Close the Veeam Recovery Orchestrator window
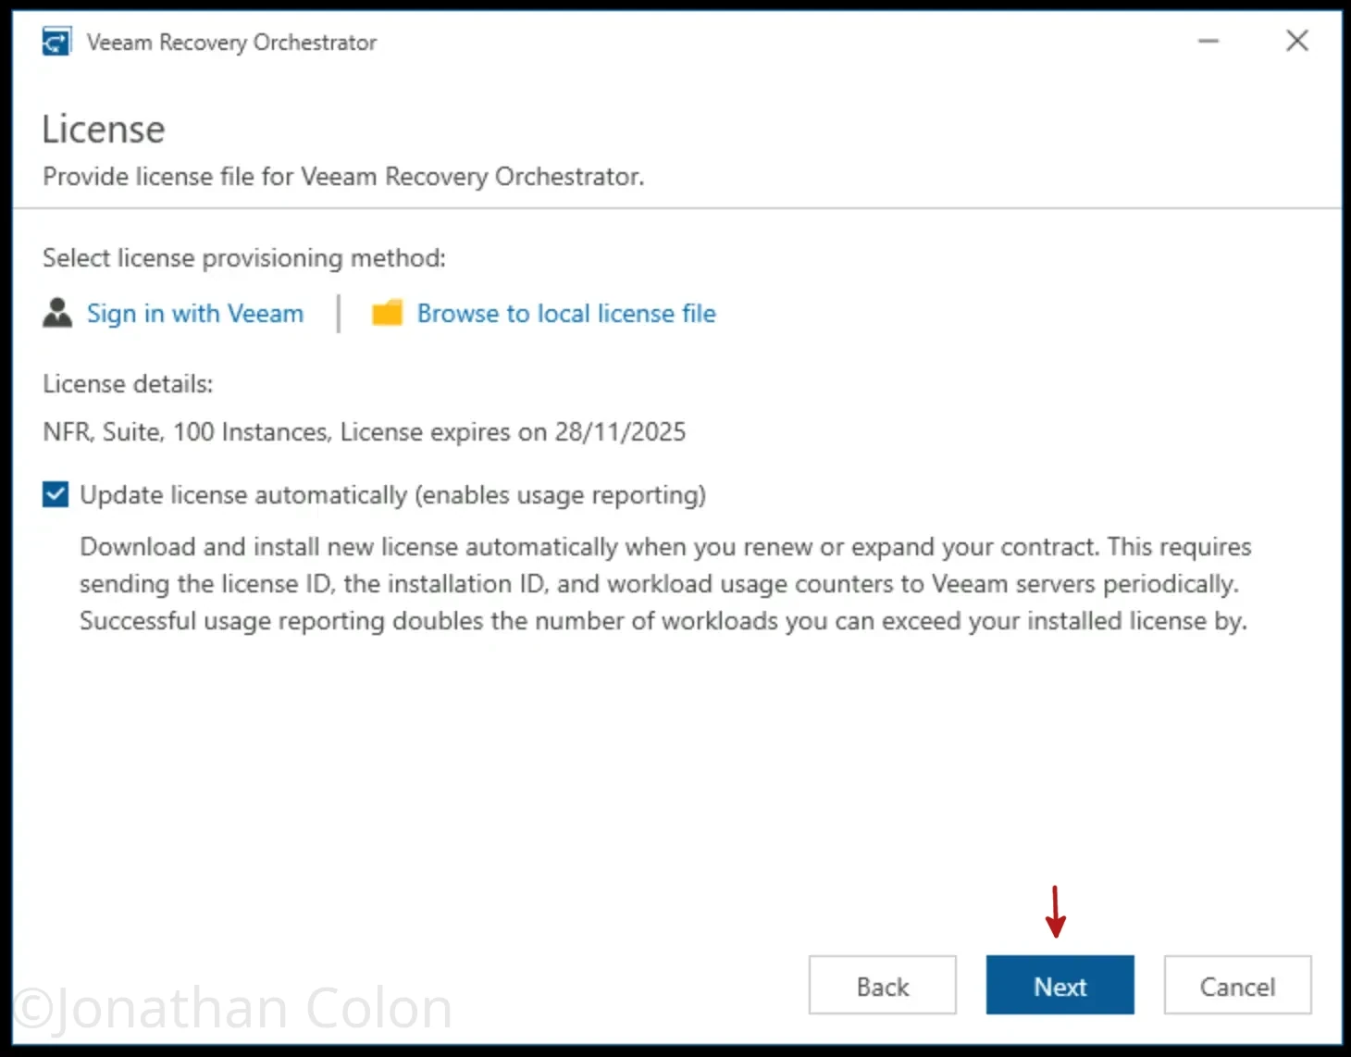The image size is (1351, 1057). pyautogui.click(x=1297, y=41)
